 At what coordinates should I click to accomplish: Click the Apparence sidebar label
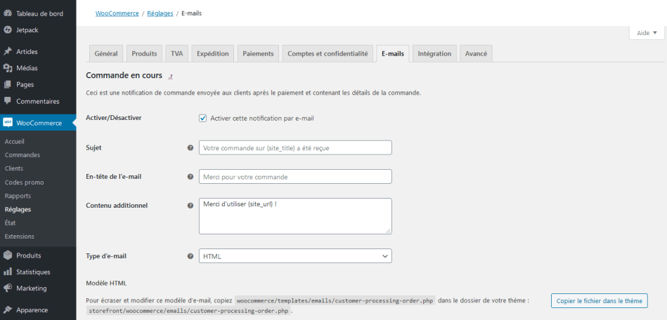(32, 309)
